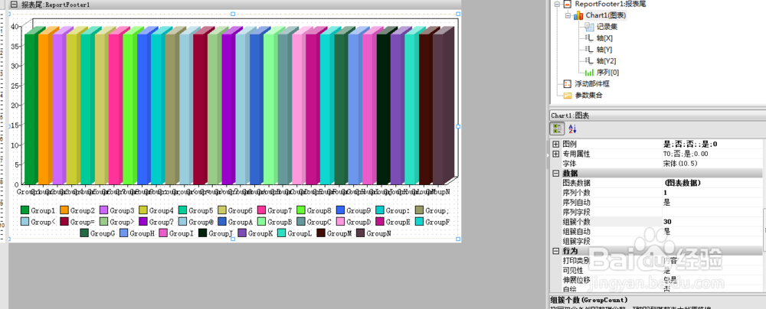Screen dimensions: 766x309
Task: Click the axis icon beside 轴[X]
Action: [x=589, y=38]
